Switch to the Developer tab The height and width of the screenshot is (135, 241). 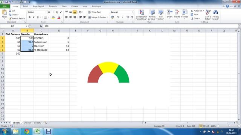point(96,6)
